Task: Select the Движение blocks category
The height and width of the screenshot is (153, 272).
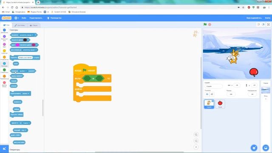Action: (x=4, y=31)
